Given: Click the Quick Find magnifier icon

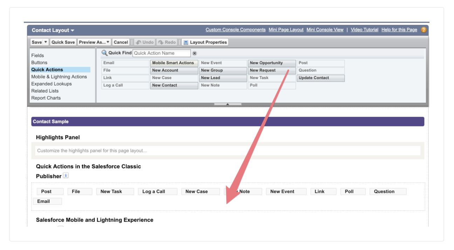Looking at the screenshot, I should (x=104, y=53).
